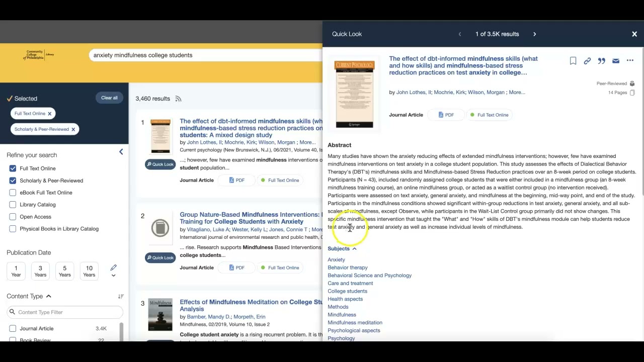Open article title in Quick Look
The width and height of the screenshot is (644, 362).
[463, 65]
